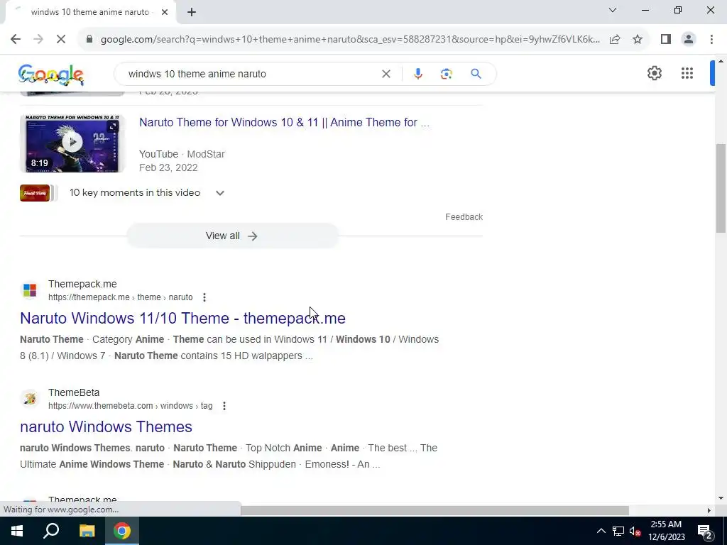Click View all videos button
Viewport: 727px width, 545px height.
tap(232, 236)
